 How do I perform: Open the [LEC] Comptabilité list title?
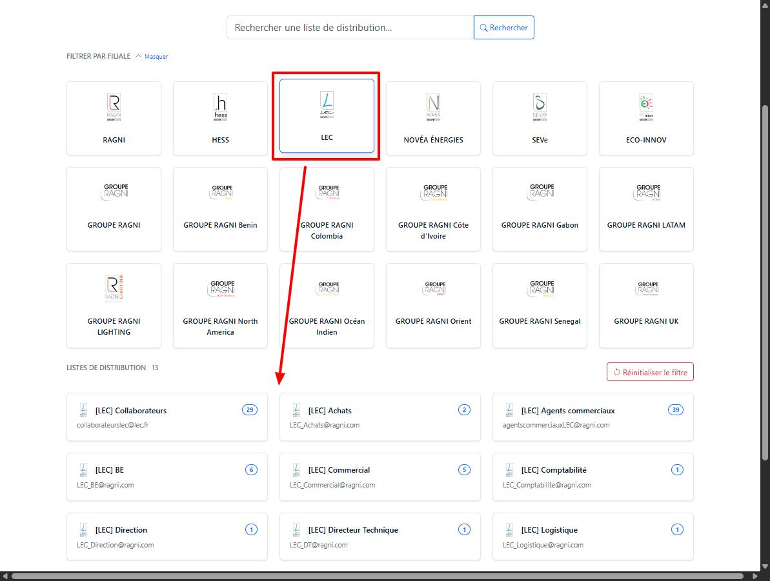point(554,470)
